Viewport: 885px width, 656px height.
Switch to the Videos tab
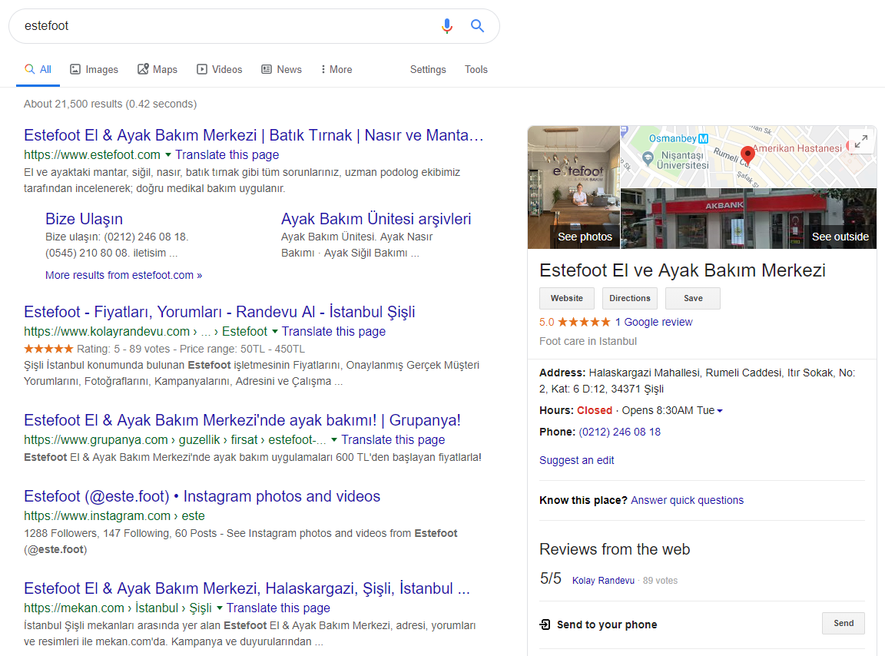point(220,69)
